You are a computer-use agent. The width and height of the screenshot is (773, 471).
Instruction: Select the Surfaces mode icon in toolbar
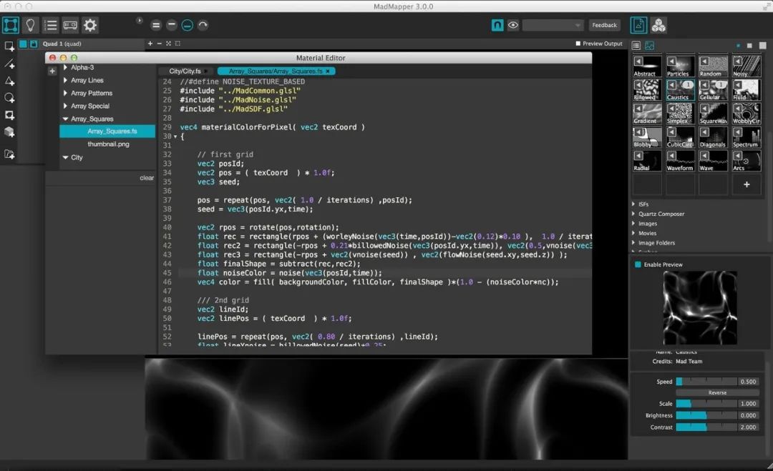pos(10,24)
